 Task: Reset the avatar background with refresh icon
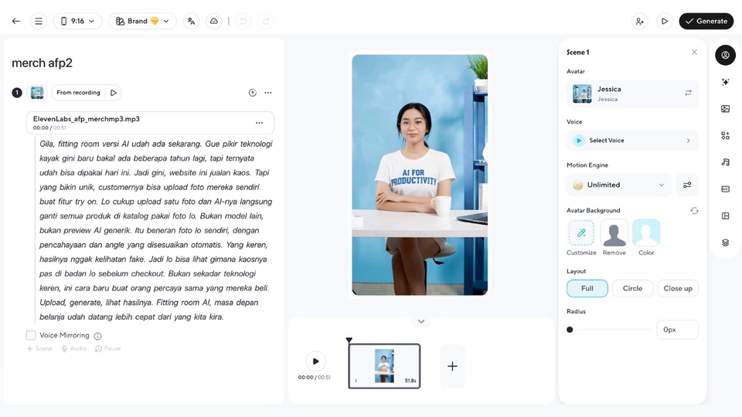(x=694, y=210)
